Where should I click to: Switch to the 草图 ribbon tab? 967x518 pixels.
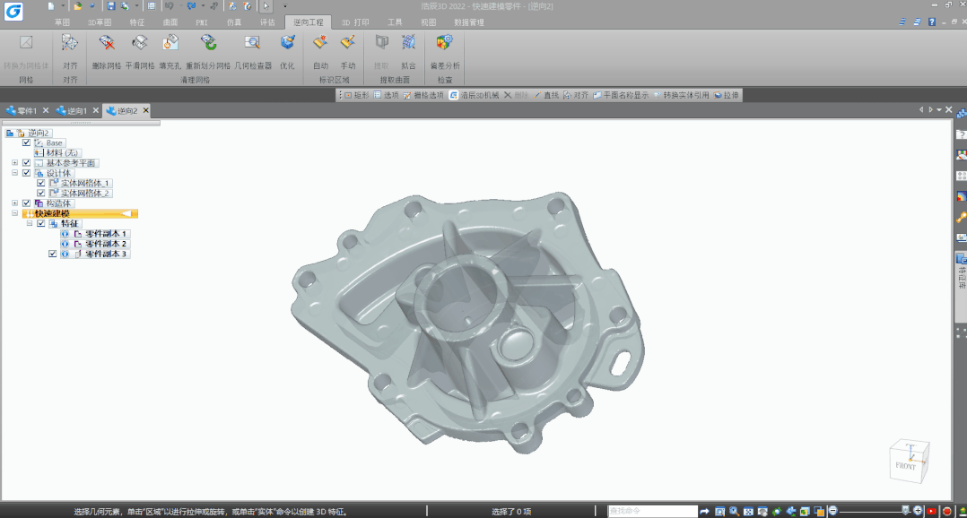click(62, 22)
